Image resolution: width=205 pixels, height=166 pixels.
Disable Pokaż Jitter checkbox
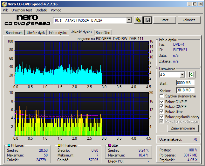coord(161,111)
